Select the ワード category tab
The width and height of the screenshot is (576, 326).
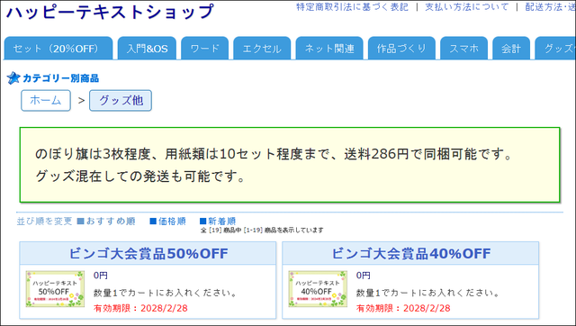coord(204,48)
